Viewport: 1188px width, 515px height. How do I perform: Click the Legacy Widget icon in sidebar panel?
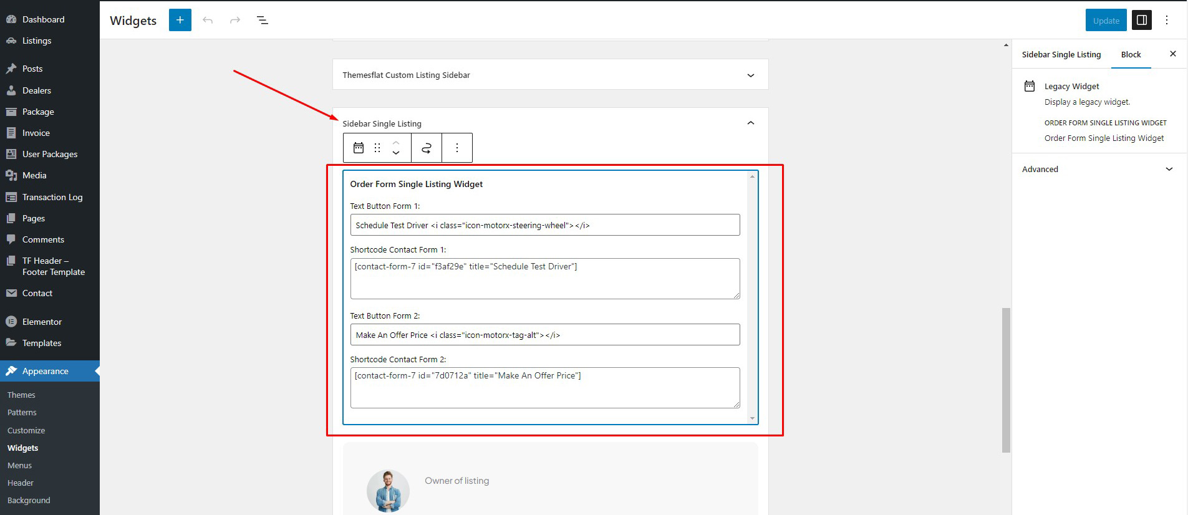pos(1030,86)
